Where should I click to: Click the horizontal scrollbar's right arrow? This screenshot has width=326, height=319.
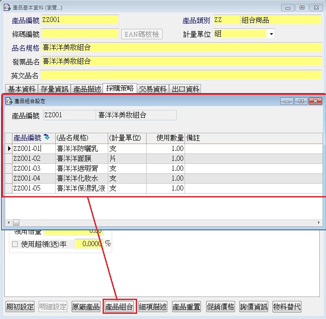point(319,223)
